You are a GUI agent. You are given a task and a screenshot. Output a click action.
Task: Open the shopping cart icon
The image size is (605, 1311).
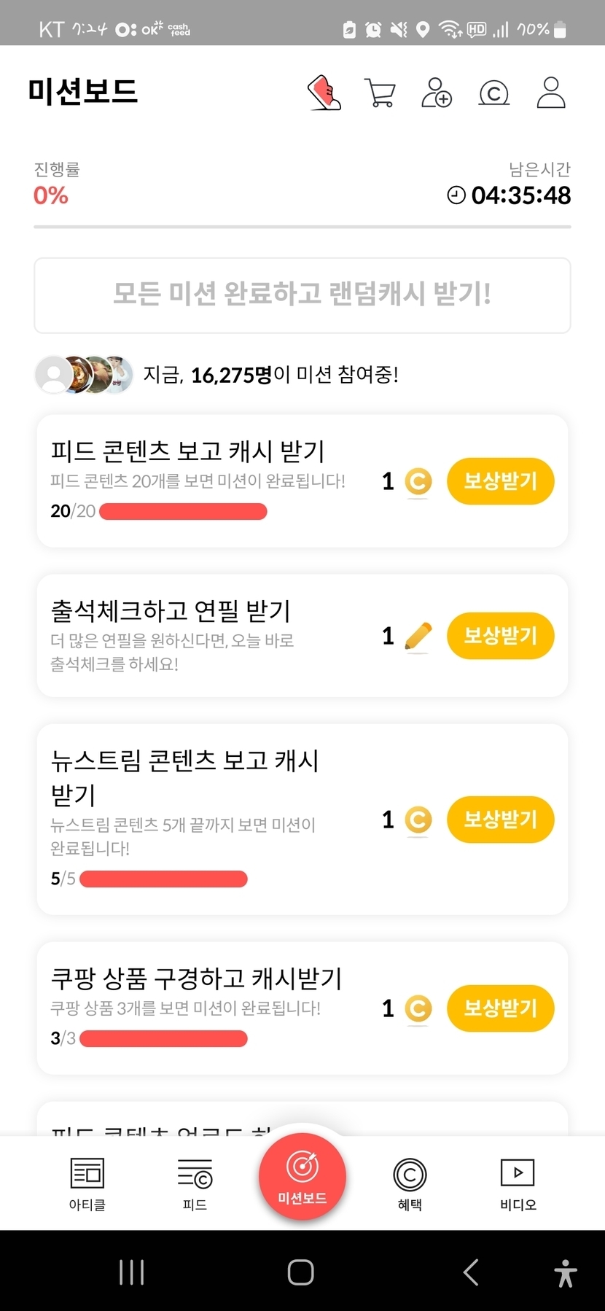380,93
